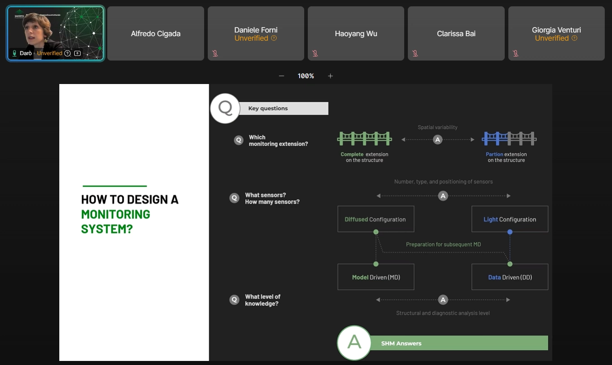Click the help icon beside Darò's Unverified label
Image resolution: width=612 pixels, height=365 pixels.
click(67, 53)
